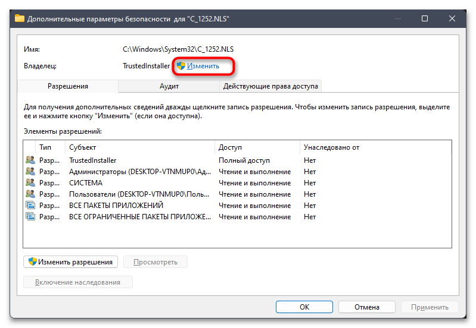Select the Администраторы permission entry
Viewport: 476px width, 328px height.
(x=237, y=171)
